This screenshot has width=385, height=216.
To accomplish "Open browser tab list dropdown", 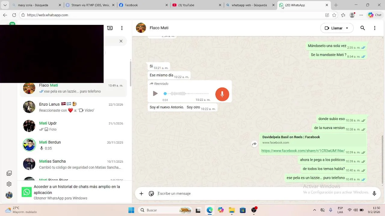I will (5, 5).
